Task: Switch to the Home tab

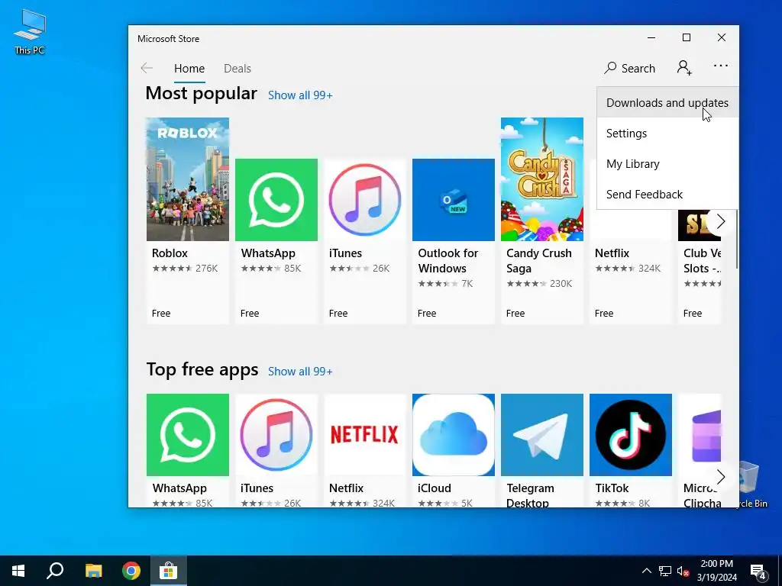Action: (189, 69)
